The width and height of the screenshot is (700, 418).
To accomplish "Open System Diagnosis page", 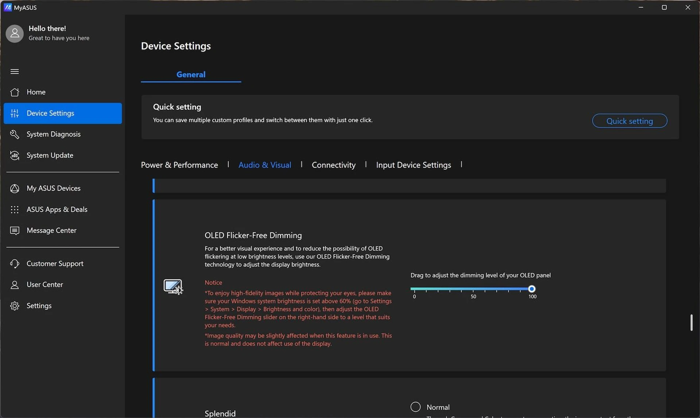I will (x=63, y=134).
